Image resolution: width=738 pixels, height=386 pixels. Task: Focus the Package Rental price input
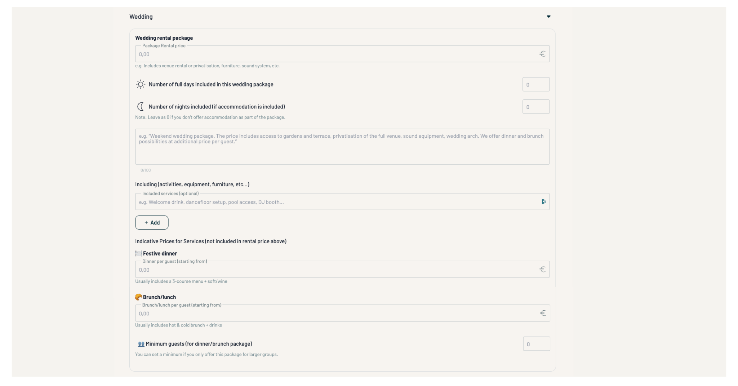(x=335, y=54)
